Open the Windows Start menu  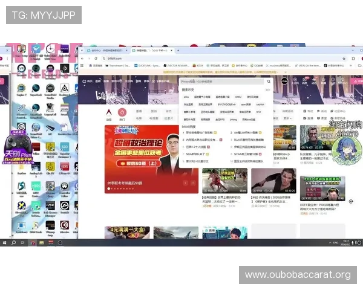pyautogui.click(x=4, y=243)
